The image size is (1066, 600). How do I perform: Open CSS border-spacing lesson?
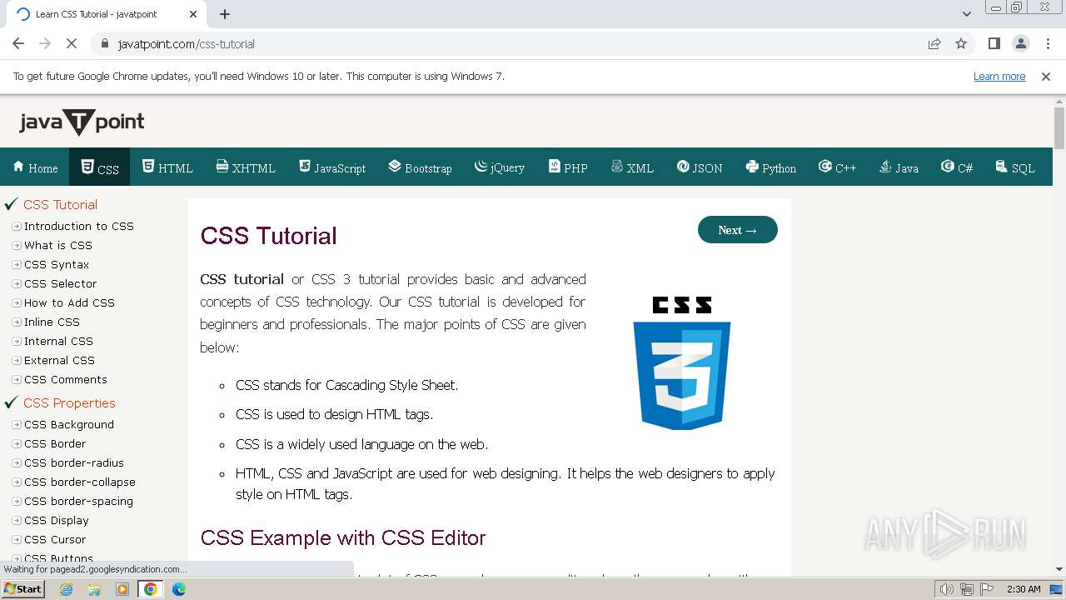pos(78,501)
